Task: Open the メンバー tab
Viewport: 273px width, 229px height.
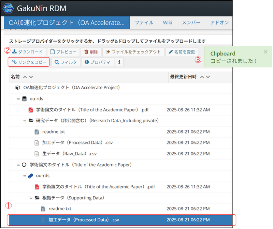Action: [191, 22]
